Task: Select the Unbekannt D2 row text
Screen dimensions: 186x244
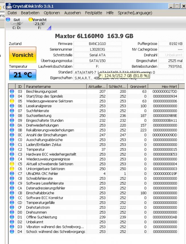Action: pyautogui.click(x=35, y=222)
